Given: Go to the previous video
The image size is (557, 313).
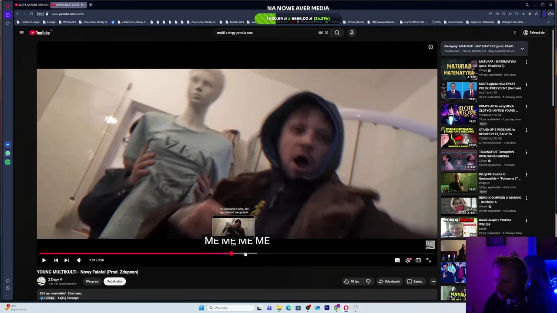Looking at the screenshot, I should (x=56, y=260).
